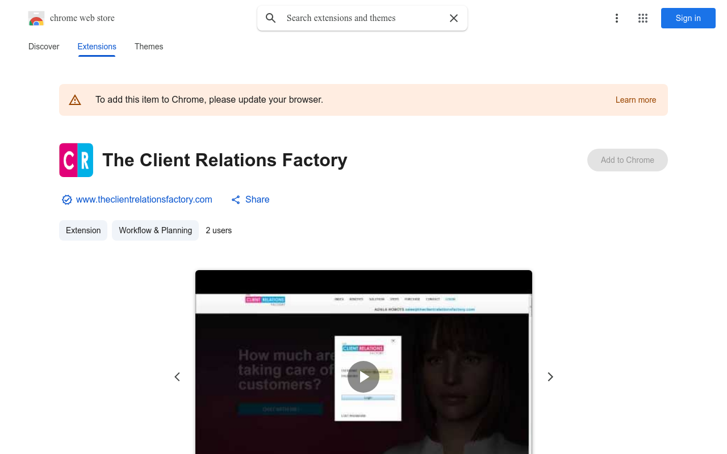Click the Chrome Web Store logo
The image size is (727, 454).
[x=36, y=18]
